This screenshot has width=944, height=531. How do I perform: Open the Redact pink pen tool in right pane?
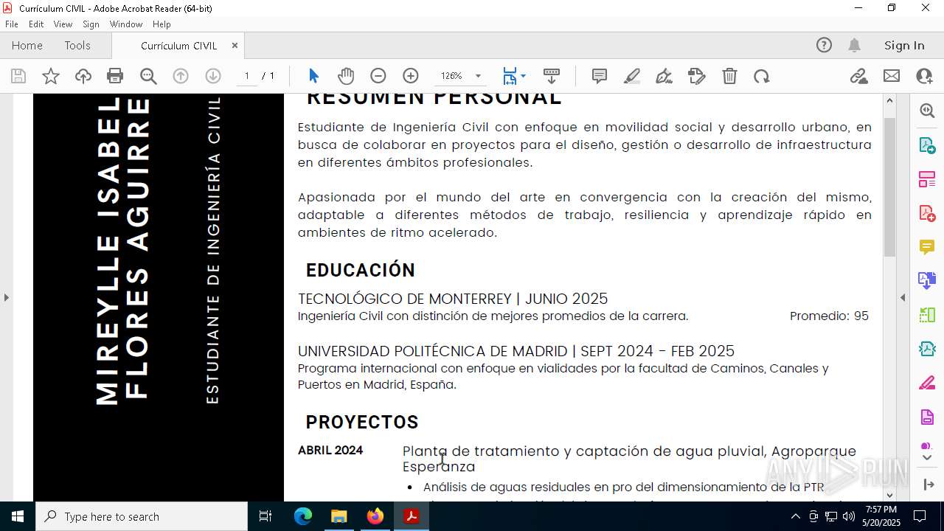point(927,383)
